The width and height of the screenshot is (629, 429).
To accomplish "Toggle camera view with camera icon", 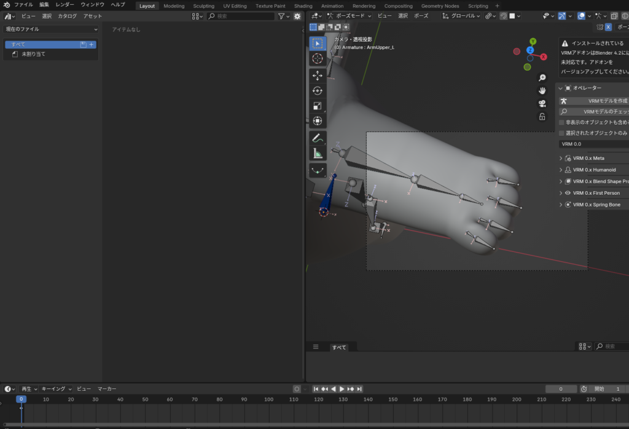I will 542,103.
